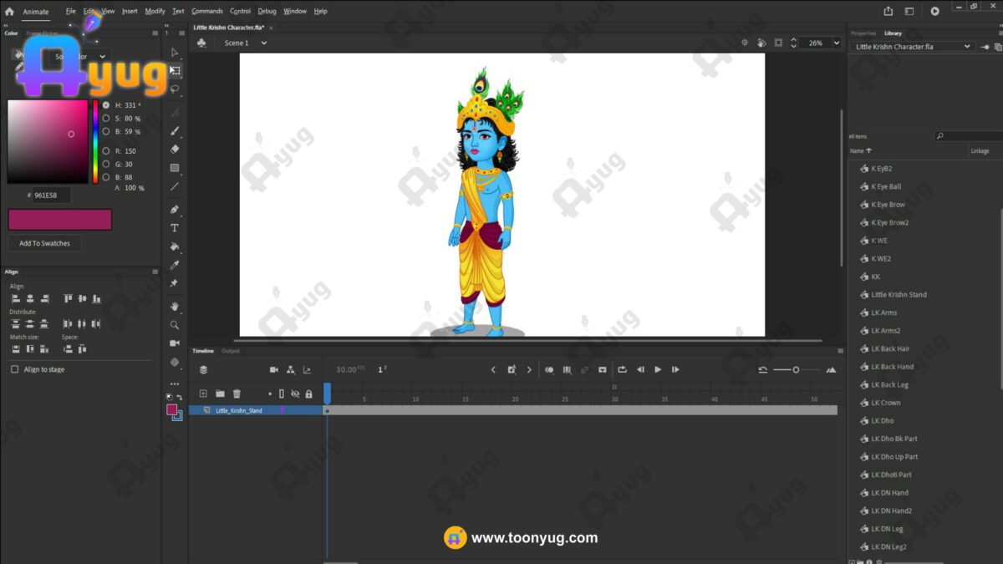The width and height of the screenshot is (1003, 564).
Task: Select the Line tool
Action: [x=175, y=186]
